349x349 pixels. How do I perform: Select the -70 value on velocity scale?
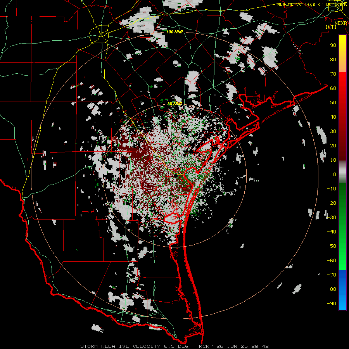pos(332,275)
